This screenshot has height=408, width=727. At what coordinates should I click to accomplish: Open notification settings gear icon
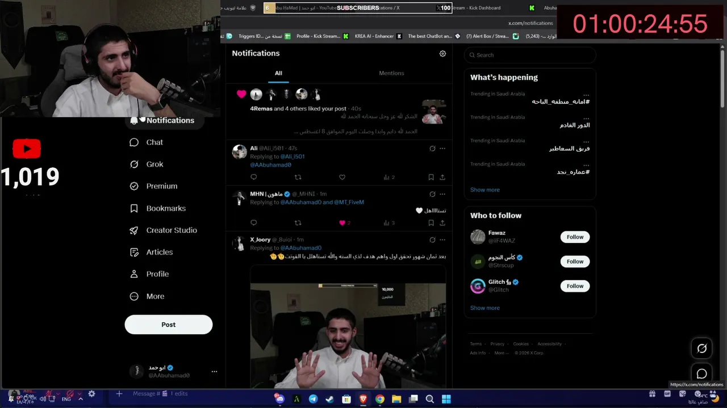point(442,54)
